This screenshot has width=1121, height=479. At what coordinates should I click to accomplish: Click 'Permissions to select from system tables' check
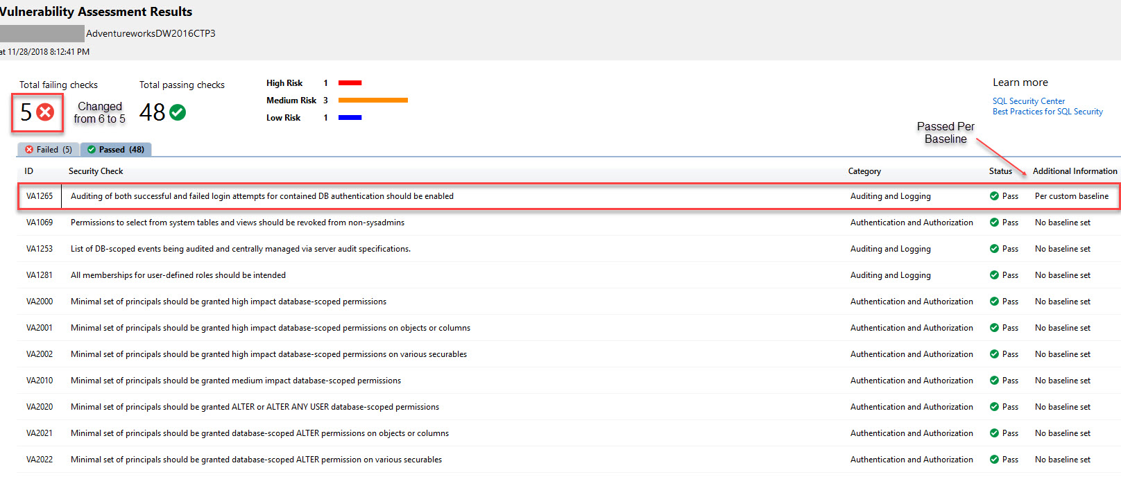pyautogui.click(x=237, y=223)
